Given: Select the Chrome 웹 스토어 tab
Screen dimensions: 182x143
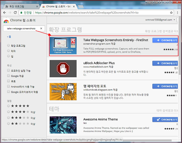Looking at the screenshot, I should pyautogui.click(x=59, y=7).
